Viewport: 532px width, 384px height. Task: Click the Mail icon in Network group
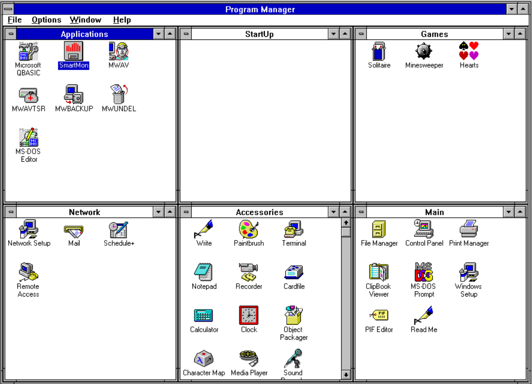click(73, 231)
